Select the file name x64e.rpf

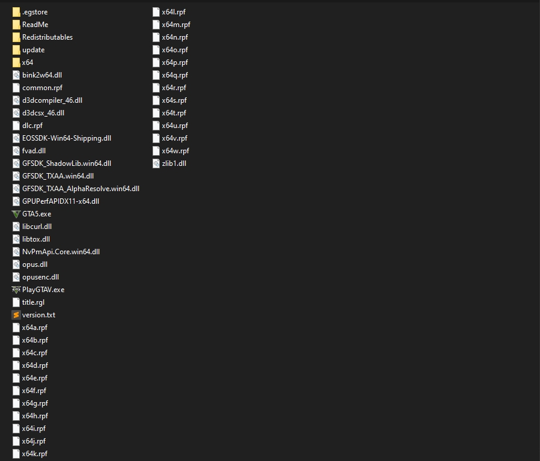click(x=35, y=378)
